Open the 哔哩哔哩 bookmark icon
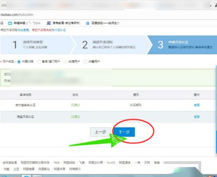 [x=10, y=23]
